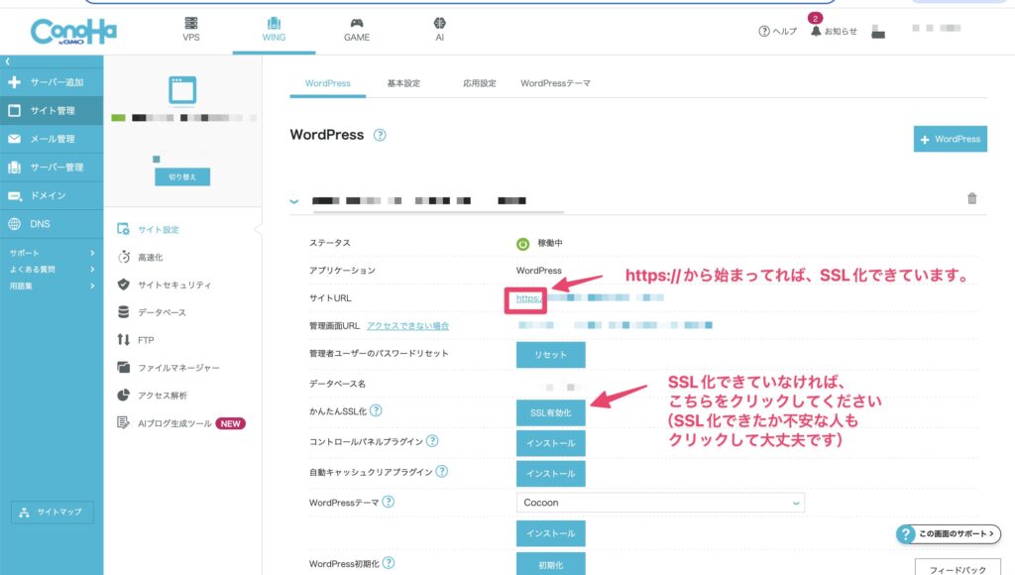Open the GAME service tab

[357, 29]
